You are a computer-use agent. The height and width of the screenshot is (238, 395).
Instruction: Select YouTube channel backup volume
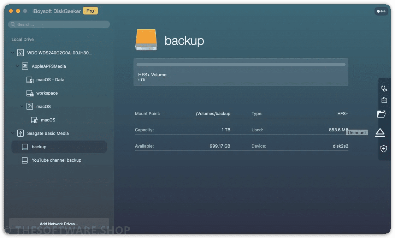point(57,160)
